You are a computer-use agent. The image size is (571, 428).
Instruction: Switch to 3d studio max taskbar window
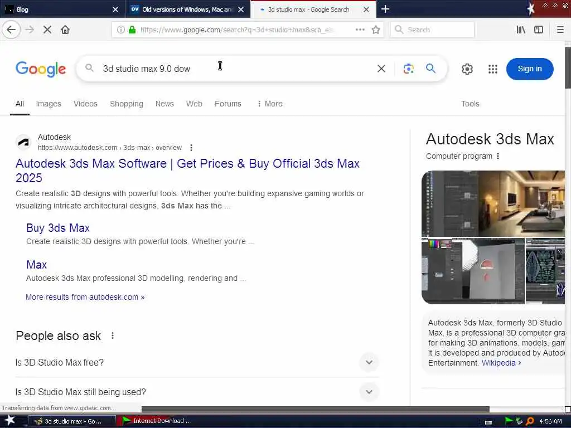72,421
